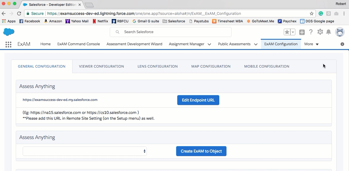The image size is (349, 171).
Task: Click the Search Salesforce field
Action: 171,32
